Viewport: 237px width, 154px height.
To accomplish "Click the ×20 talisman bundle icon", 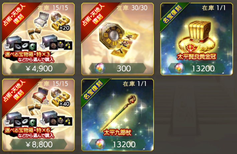I will coord(60,21).
